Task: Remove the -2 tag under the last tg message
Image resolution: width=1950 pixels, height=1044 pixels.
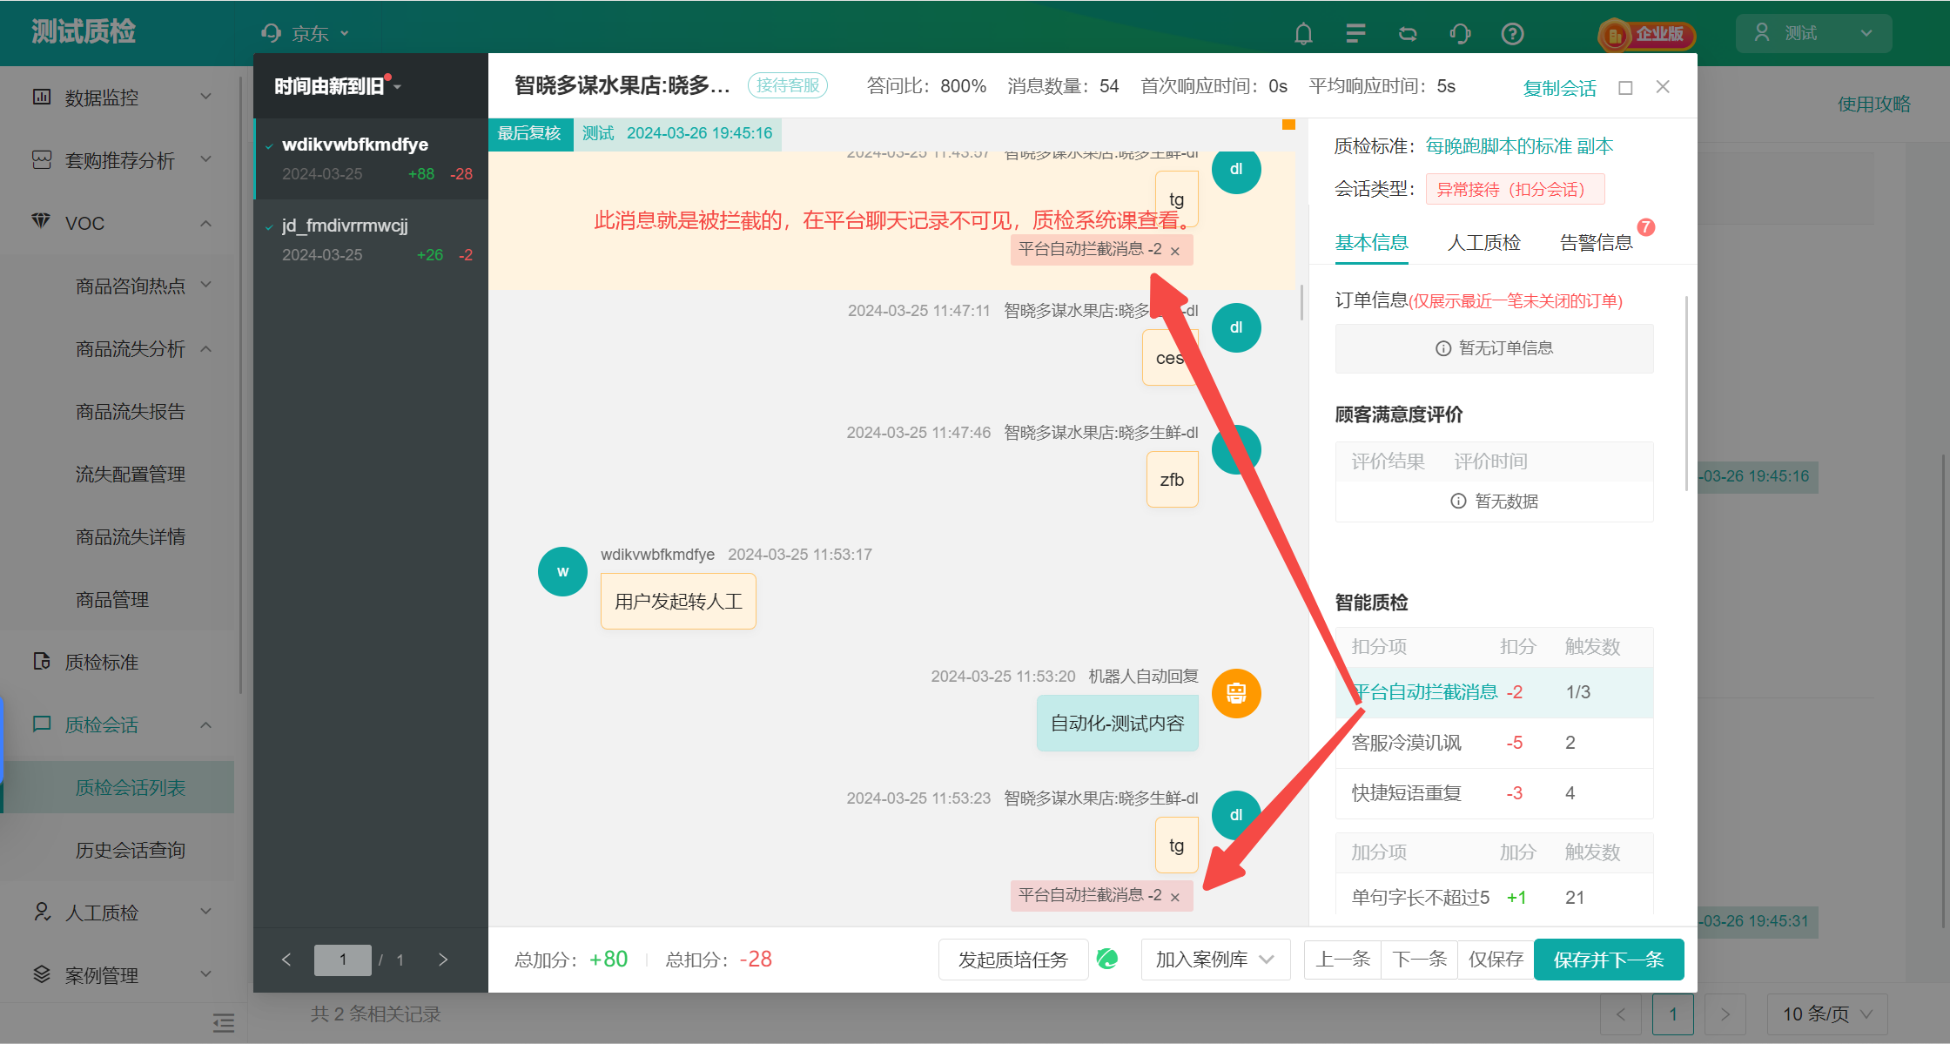Action: [x=1175, y=898]
